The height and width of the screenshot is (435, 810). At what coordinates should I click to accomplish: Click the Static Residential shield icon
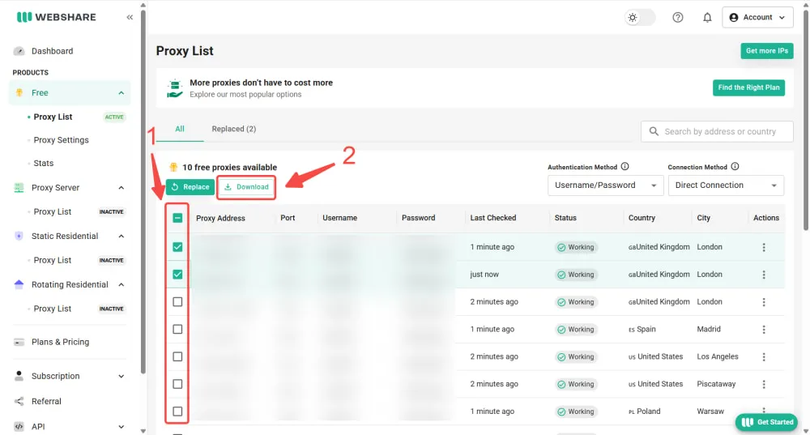19,236
